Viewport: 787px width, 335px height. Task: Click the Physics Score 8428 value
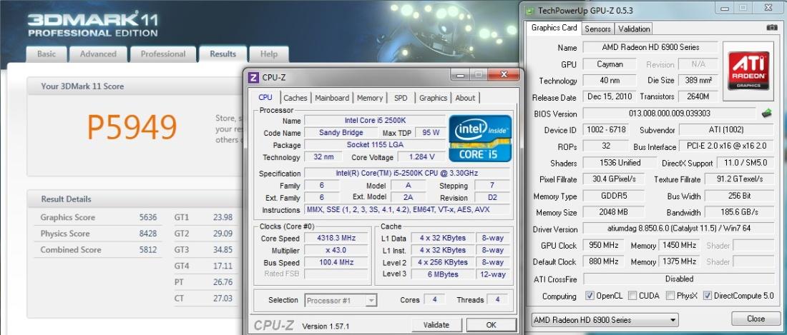pyautogui.click(x=148, y=234)
